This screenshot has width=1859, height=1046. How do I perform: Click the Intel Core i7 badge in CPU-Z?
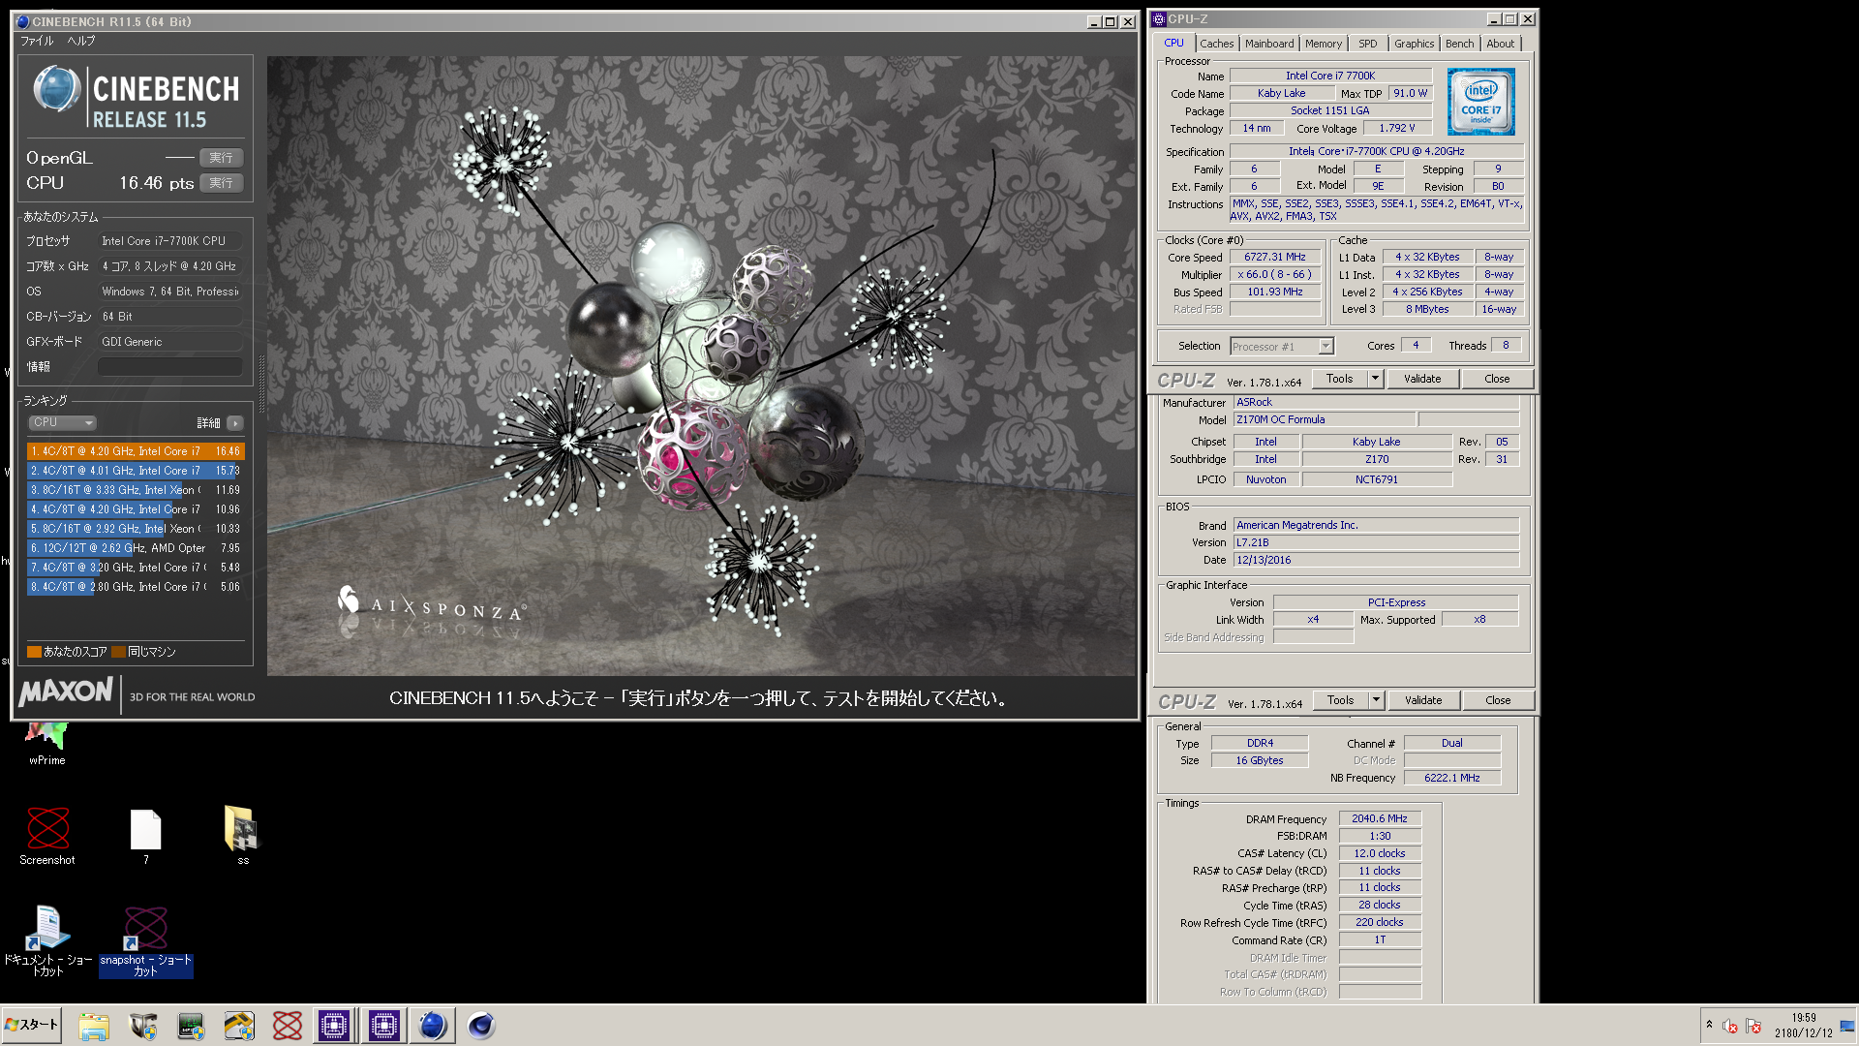click(1480, 102)
